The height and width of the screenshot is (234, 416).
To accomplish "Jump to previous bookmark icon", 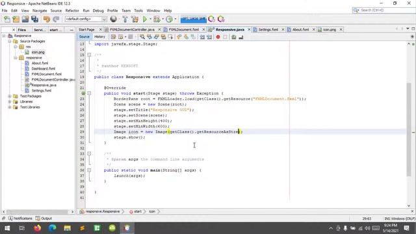I will (x=179, y=37).
